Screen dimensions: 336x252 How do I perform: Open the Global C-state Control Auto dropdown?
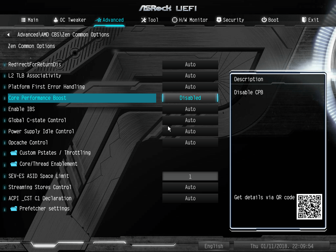(x=190, y=120)
